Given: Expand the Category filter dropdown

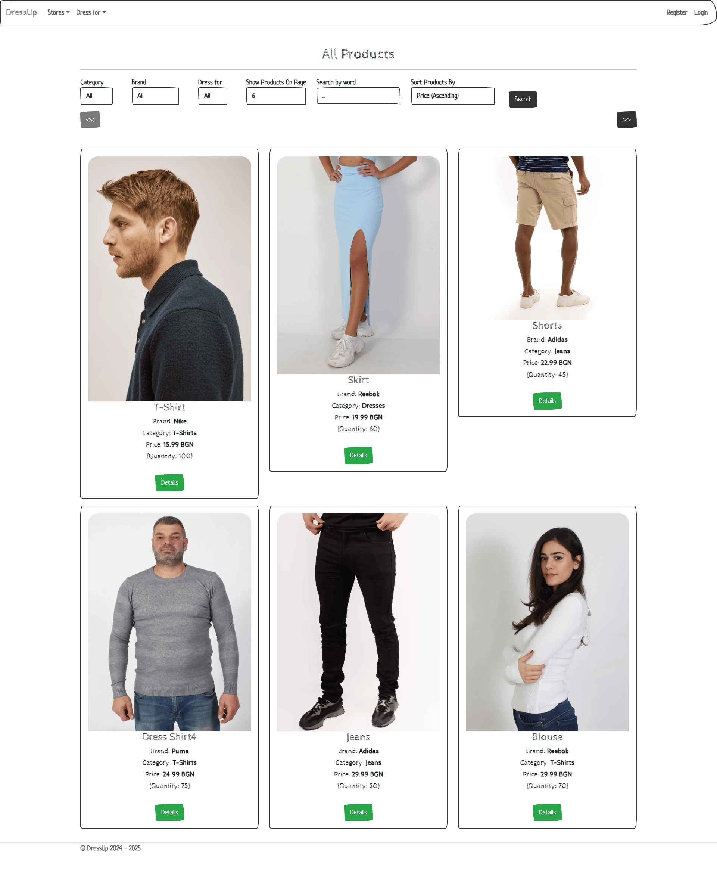Looking at the screenshot, I should tap(96, 96).
